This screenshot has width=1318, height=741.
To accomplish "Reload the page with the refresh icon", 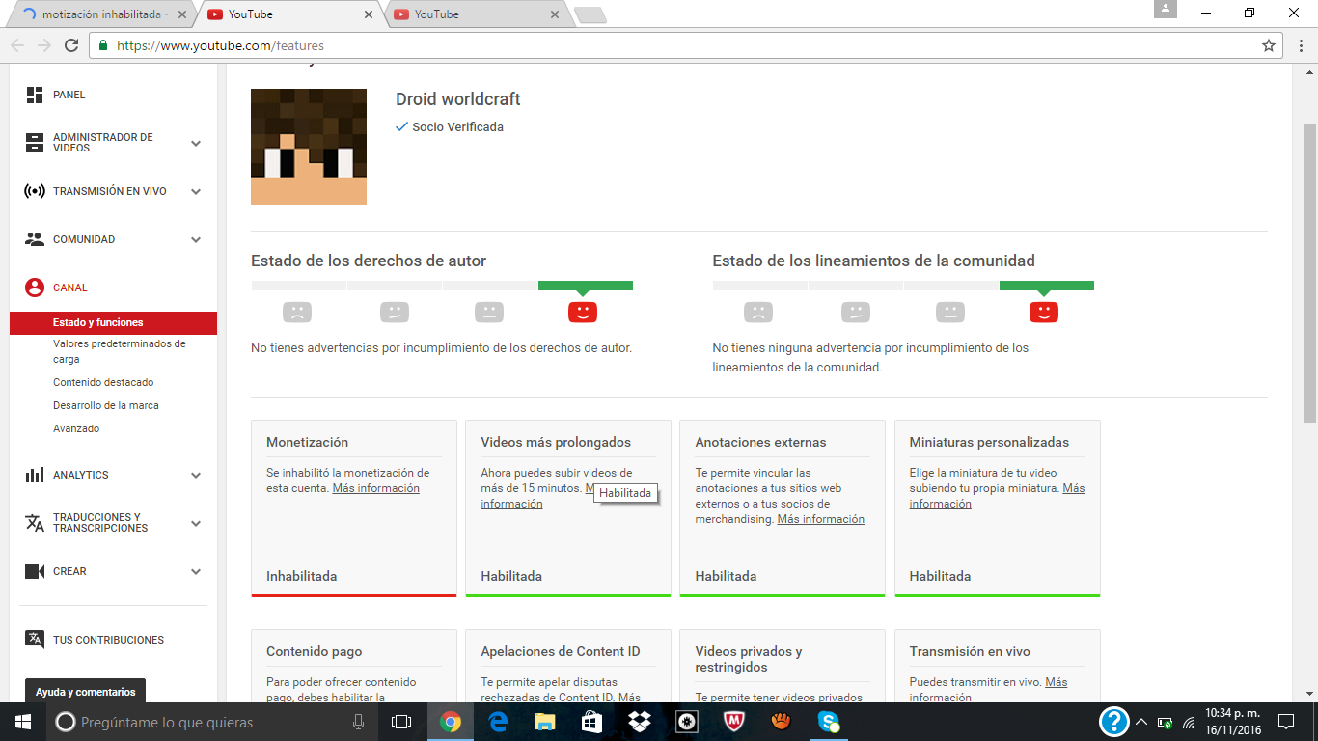I will [x=71, y=45].
